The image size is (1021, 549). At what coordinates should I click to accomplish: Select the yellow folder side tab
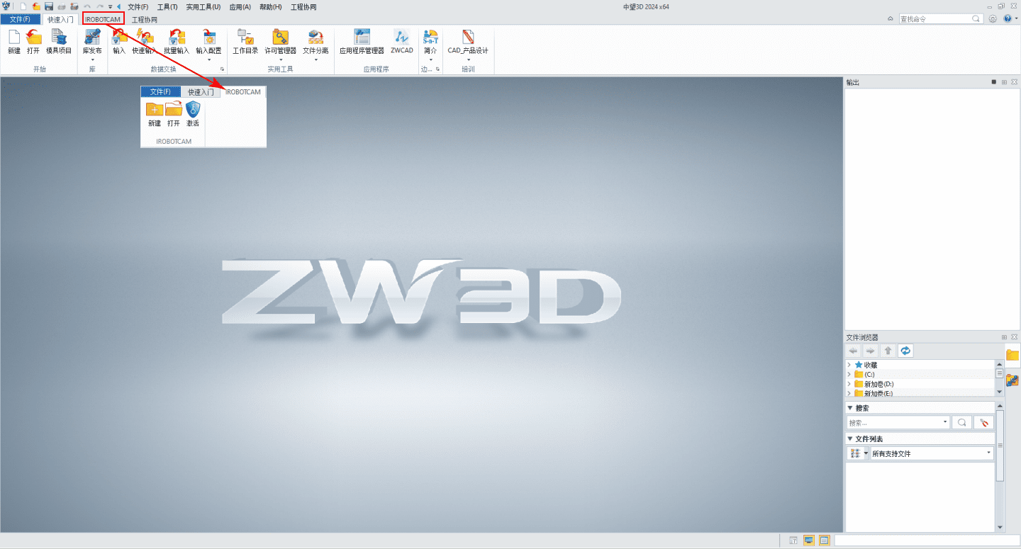pyautogui.click(x=1012, y=355)
